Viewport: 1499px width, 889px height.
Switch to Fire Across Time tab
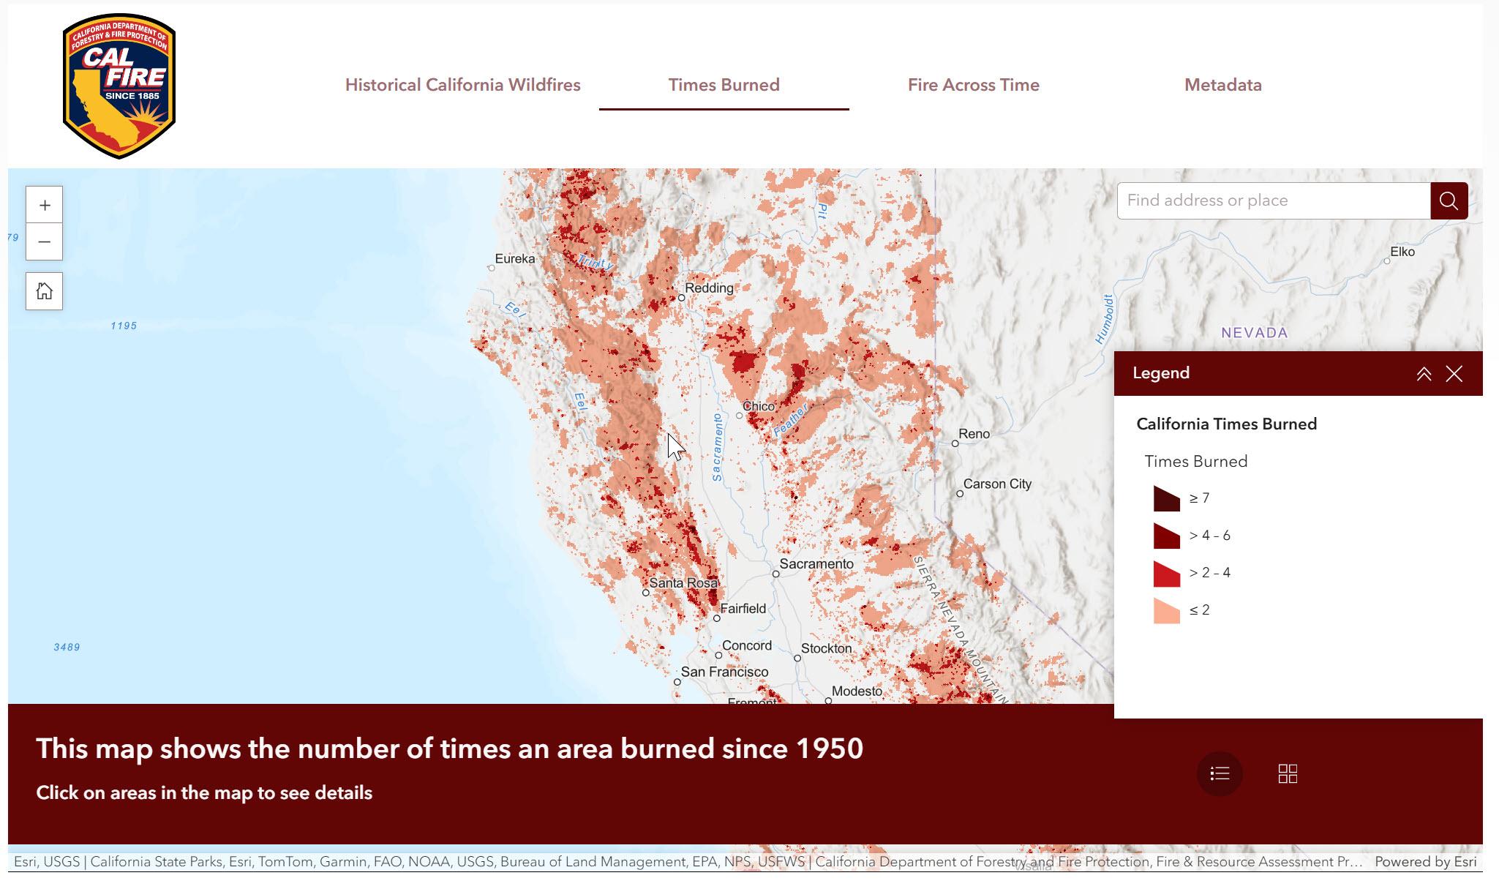973,85
